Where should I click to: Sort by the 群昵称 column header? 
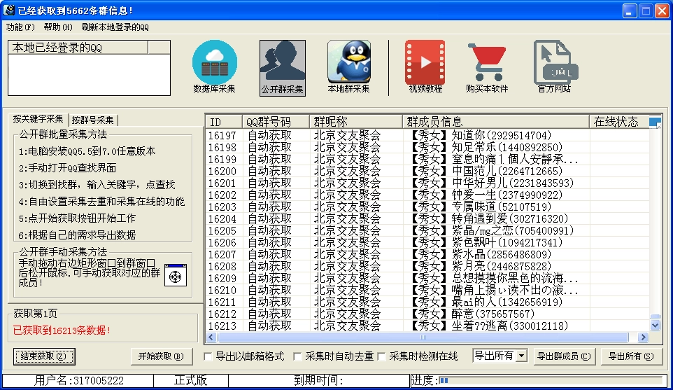tap(356, 122)
